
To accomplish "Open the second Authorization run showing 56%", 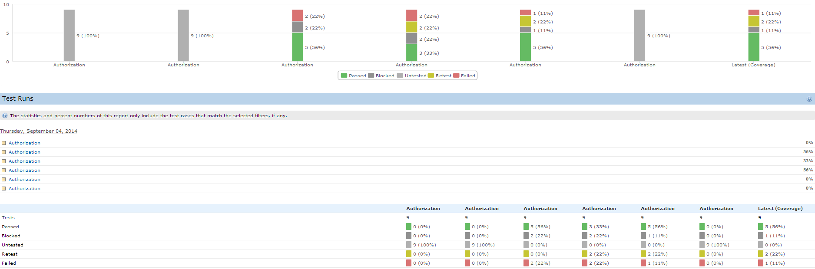I will click(24, 171).
